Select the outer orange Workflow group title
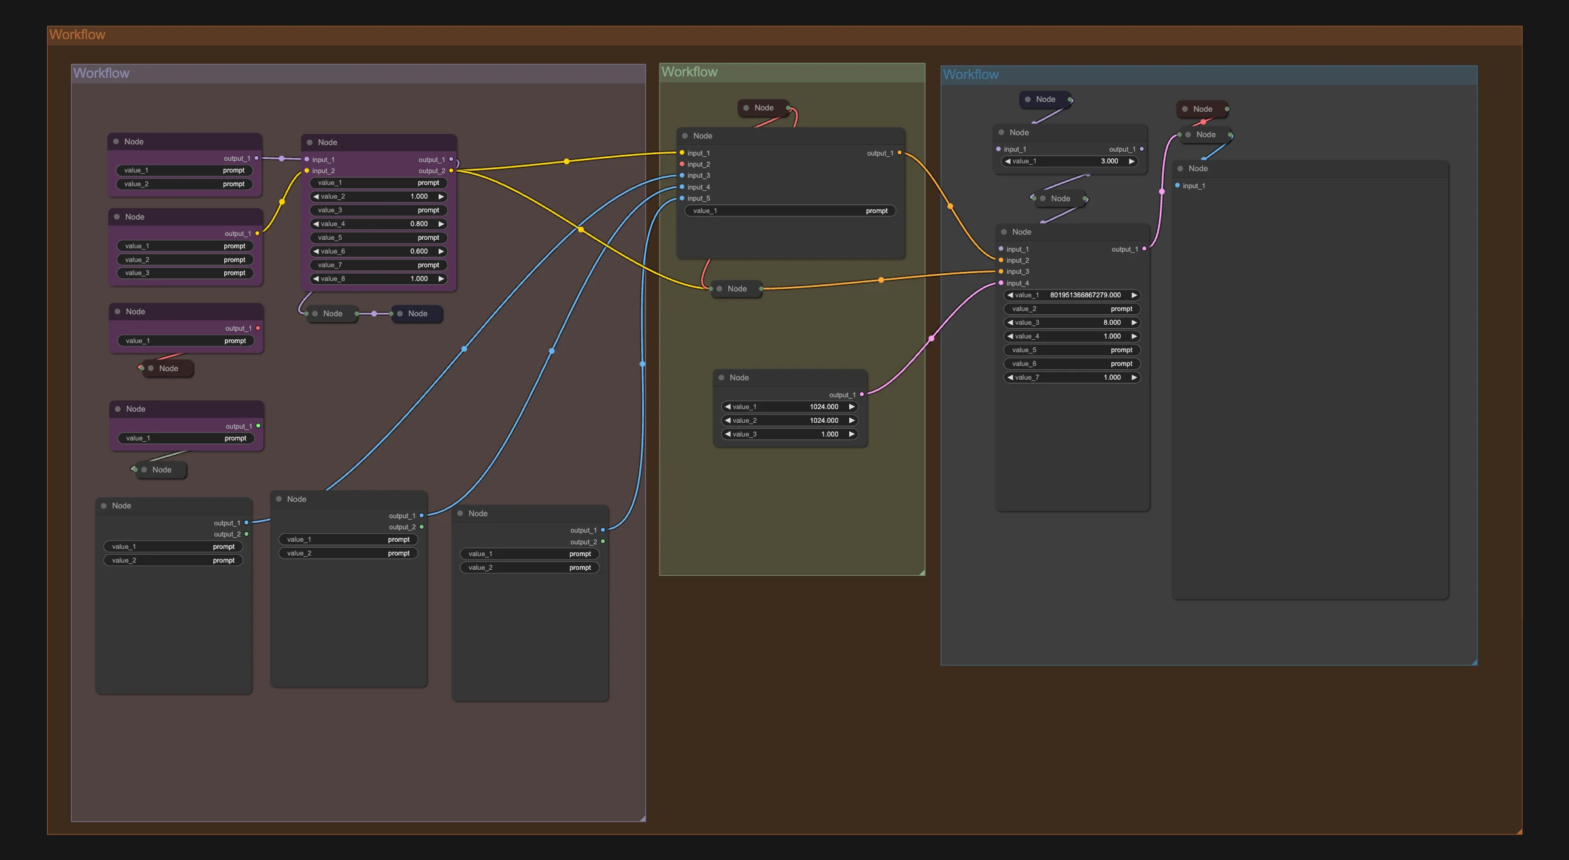This screenshot has width=1569, height=860. [77, 35]
